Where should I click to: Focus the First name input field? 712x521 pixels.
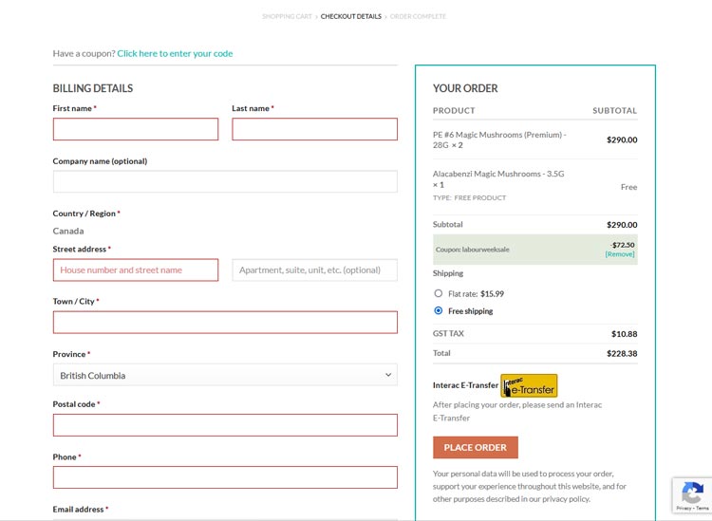coord(136,129)
